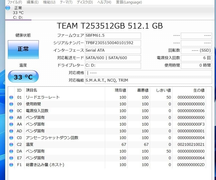Click the status orb on row 01
The width and height of the screenshot is (216, 180).
11,97
